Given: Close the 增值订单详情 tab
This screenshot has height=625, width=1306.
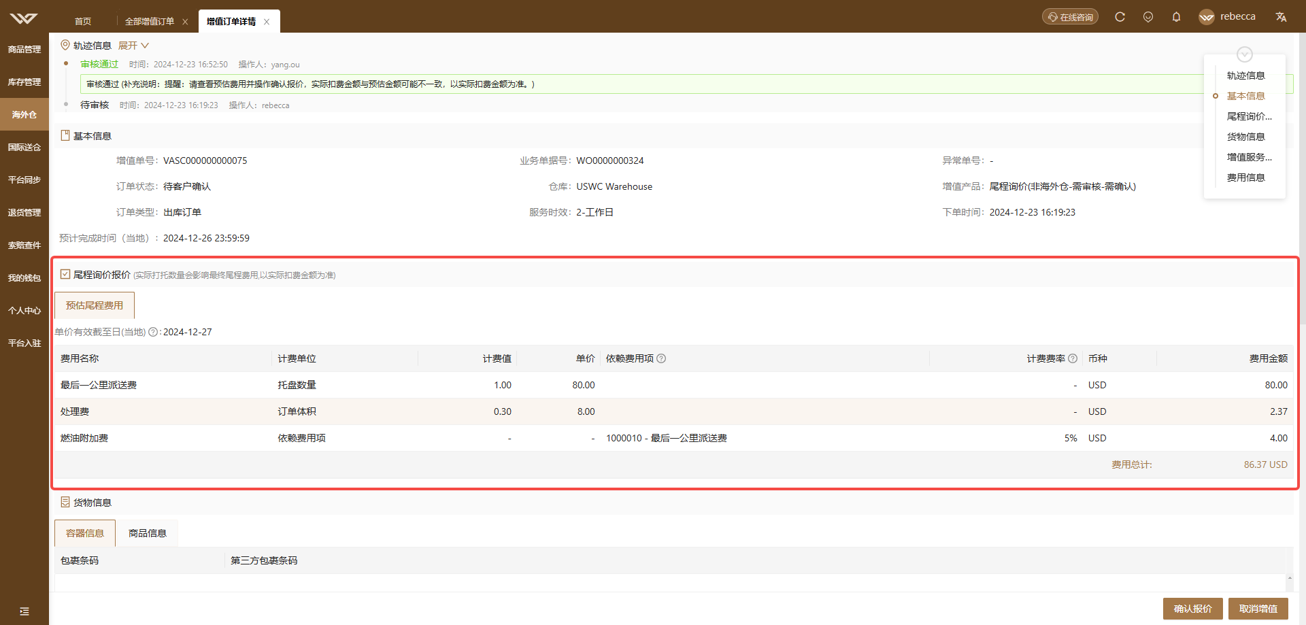Looking at the screenshot, I should (267, 22).
